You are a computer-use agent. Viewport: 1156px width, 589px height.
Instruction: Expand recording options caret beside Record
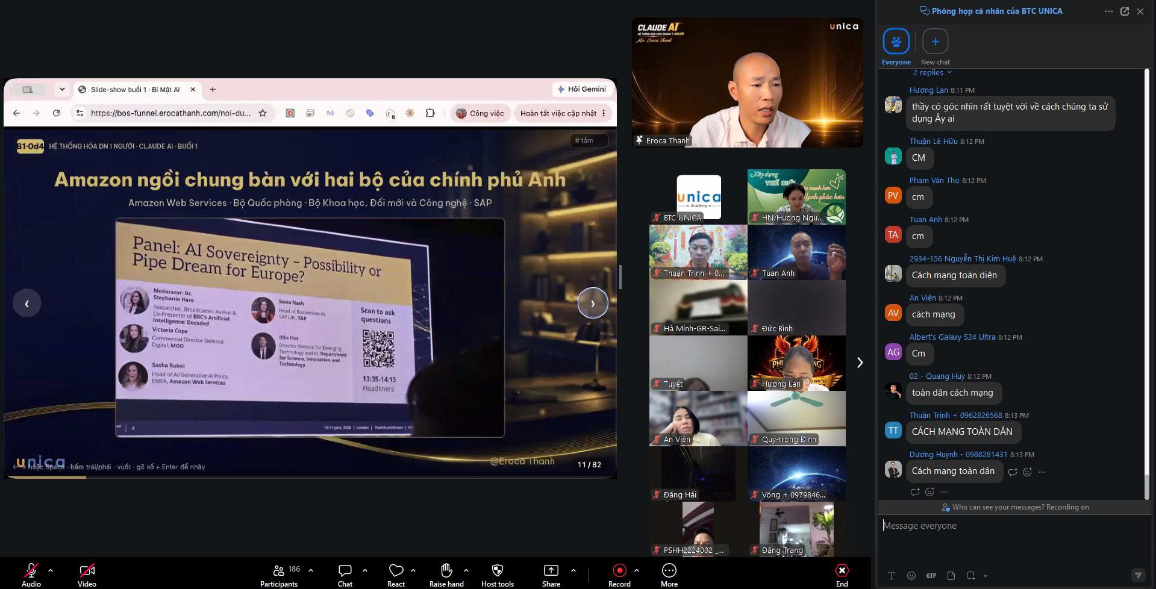637,570
